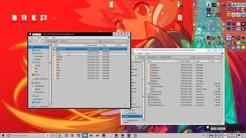
Task: Open Steam from the taskbar
Action: pyautogui.click(x=78, y=135)
